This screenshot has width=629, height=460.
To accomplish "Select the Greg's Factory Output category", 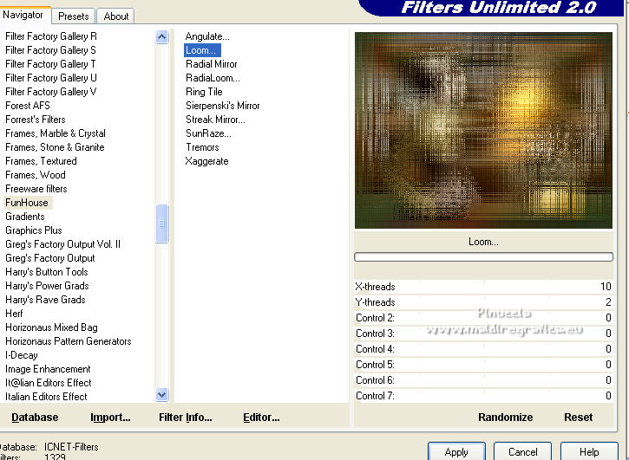I will (50, 258).
